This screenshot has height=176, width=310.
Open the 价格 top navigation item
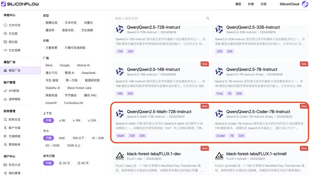coord(251,4)
